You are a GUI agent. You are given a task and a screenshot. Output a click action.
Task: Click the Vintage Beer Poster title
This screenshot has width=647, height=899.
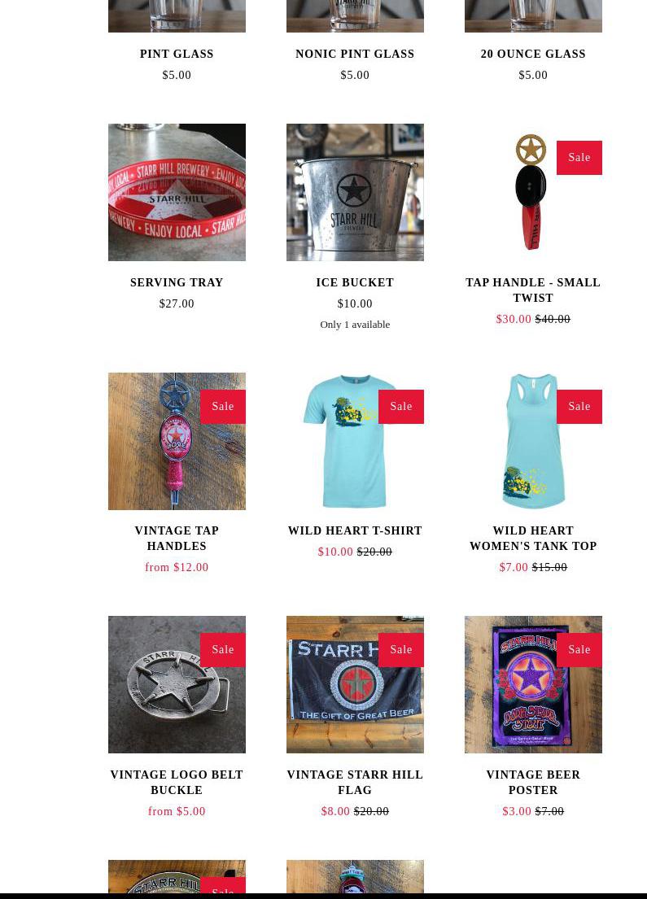pos(533,782)
